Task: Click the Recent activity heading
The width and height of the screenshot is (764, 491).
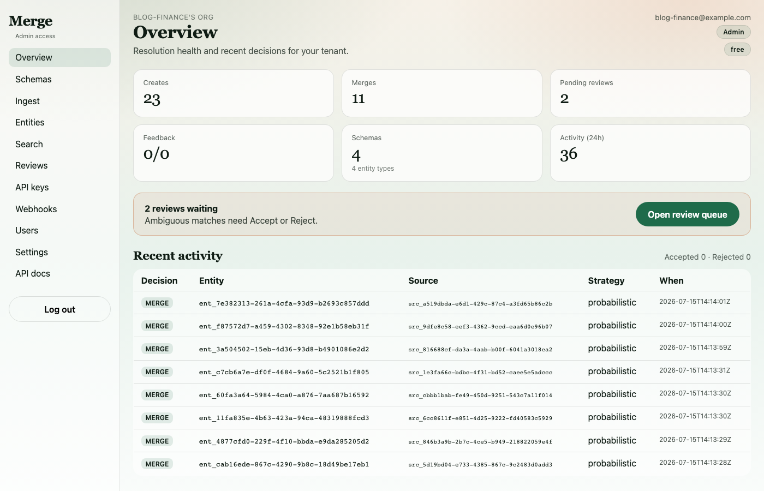Action: click(x=178, y=256)
